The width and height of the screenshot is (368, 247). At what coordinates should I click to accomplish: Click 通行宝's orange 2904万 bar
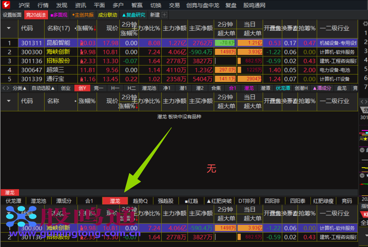coord(250,79)
